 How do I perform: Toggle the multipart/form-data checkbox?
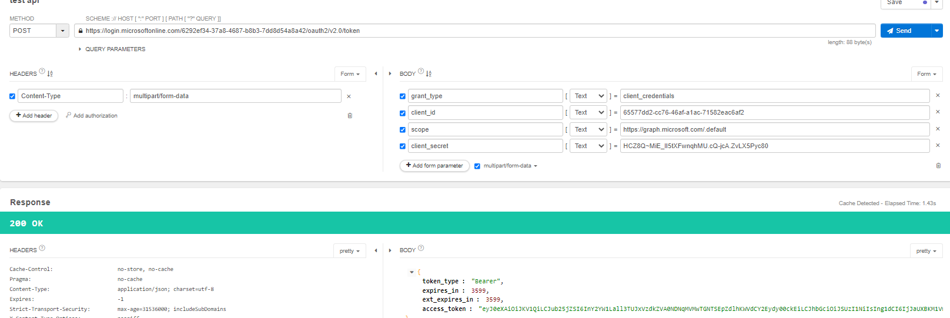[x=477, y=166]
